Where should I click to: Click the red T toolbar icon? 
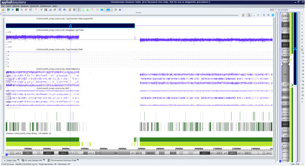click(36, 10)
